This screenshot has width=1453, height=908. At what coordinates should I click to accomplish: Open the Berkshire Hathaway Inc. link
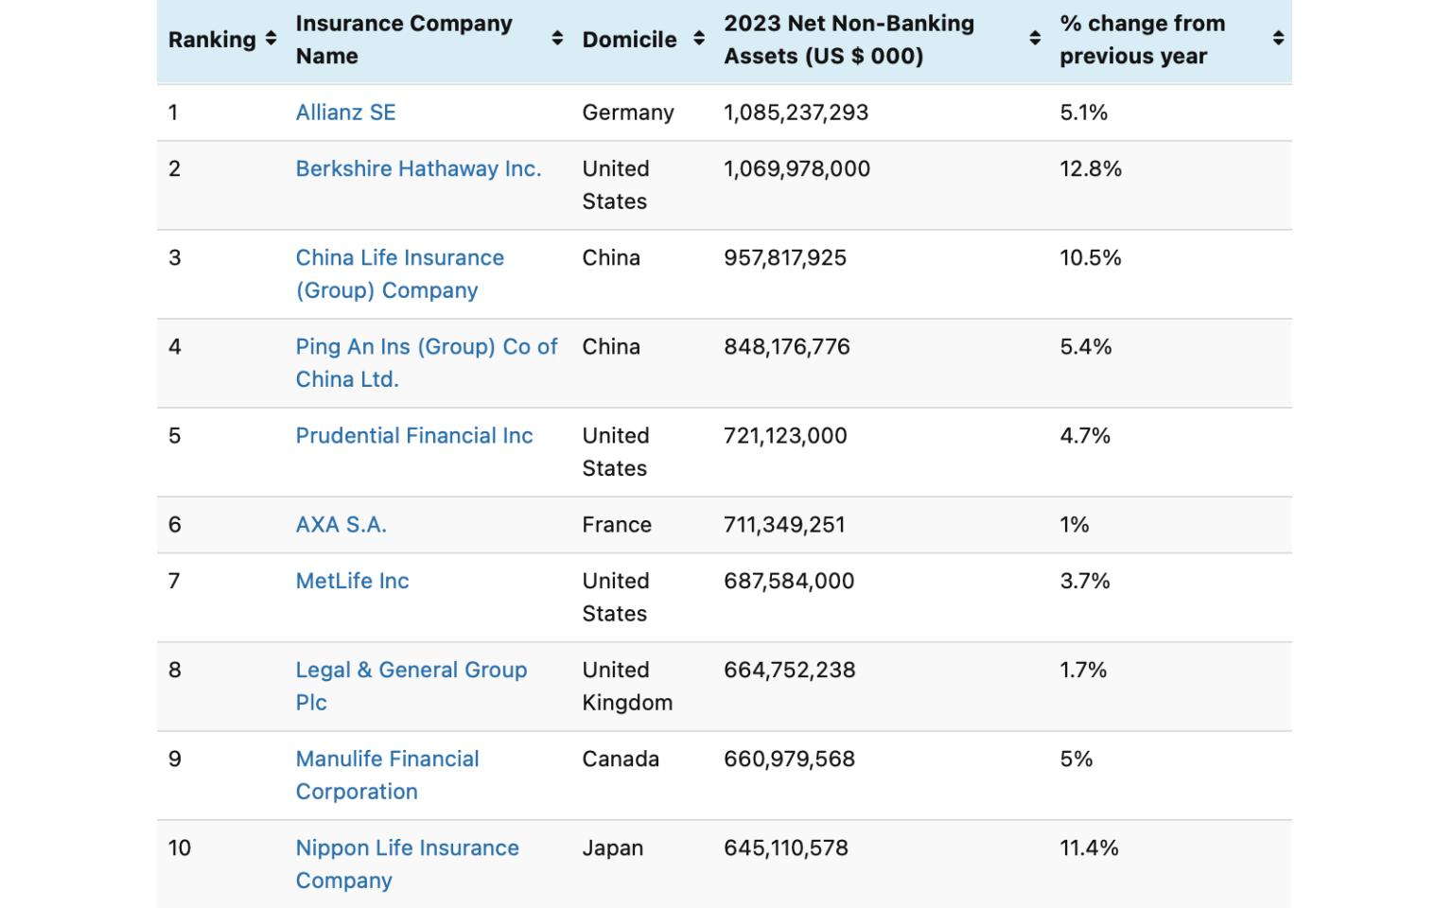pos(418,168)
